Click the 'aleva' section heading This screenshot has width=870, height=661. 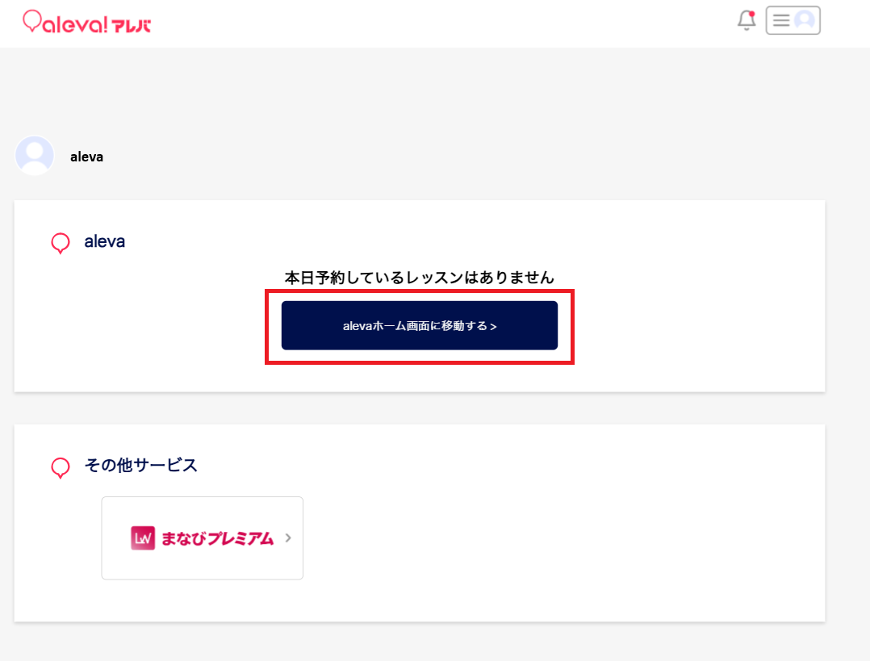[105, 241]
